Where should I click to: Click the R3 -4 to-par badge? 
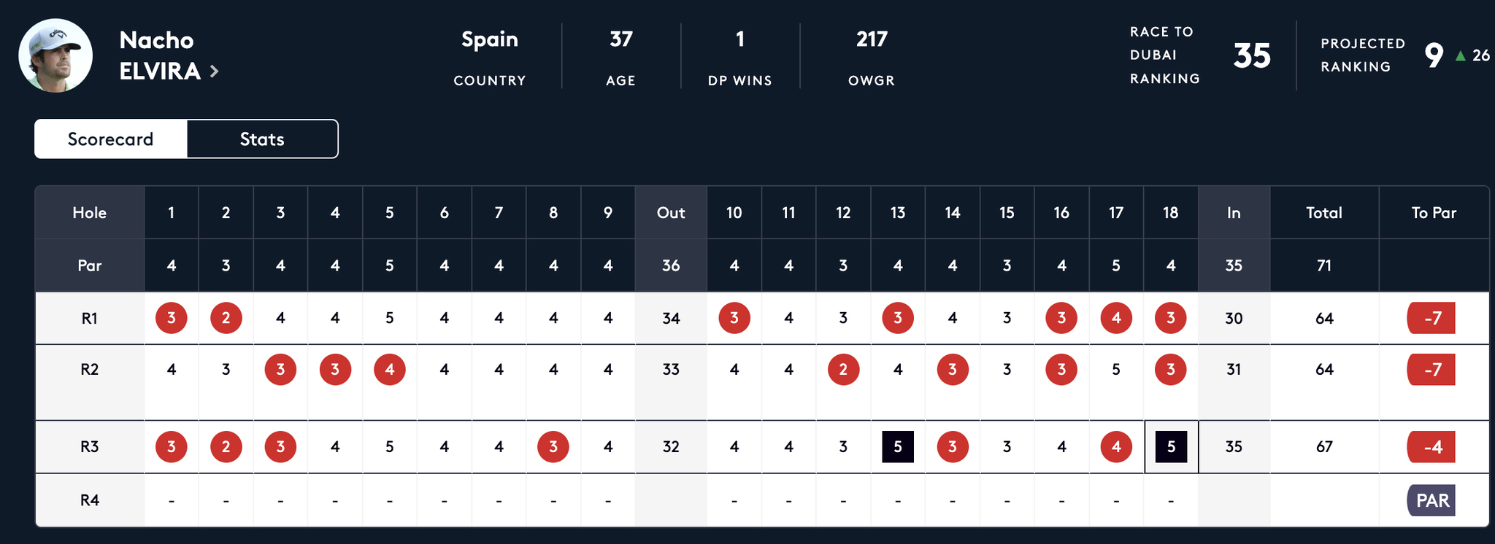(x=1431, y=447)
